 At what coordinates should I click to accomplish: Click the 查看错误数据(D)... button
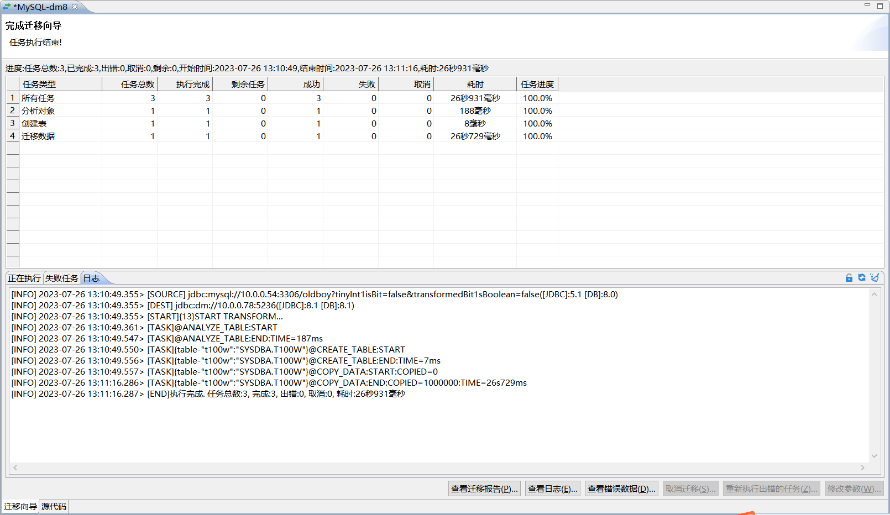click(x=621, y=489)
